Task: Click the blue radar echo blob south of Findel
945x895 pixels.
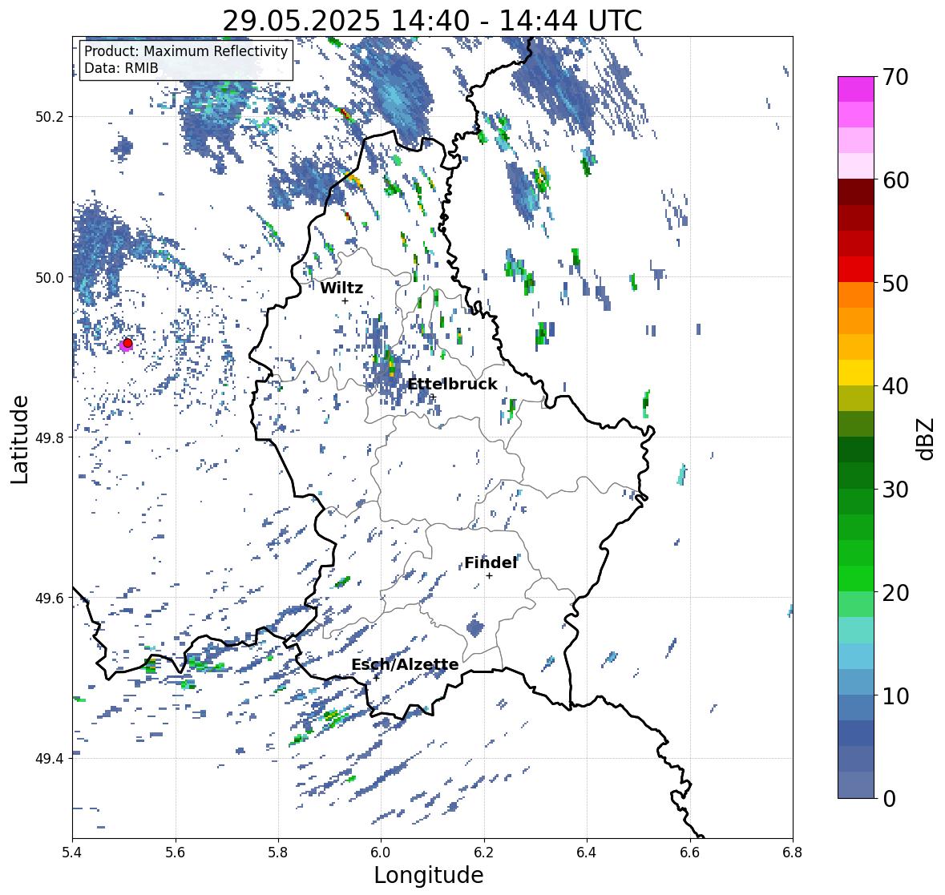Action: pos(475,627)
